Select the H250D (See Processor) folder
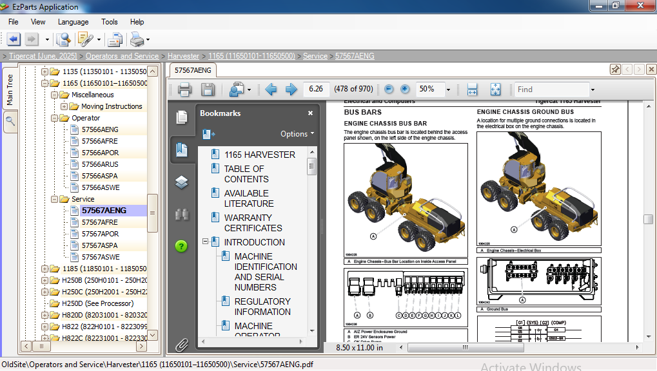The height and width of the screenshot is (371, 657). click(97, 303)
